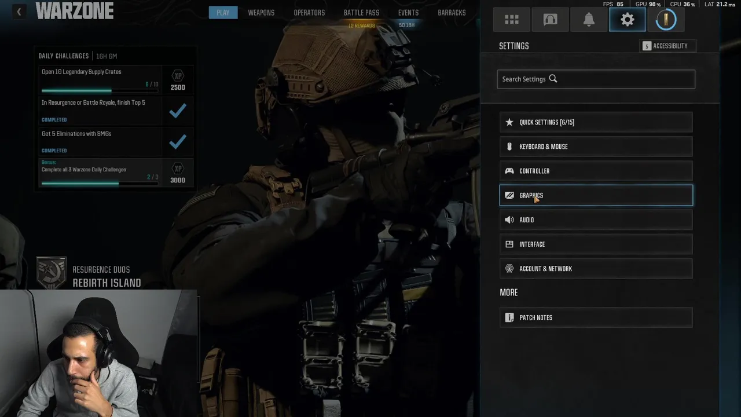Image resolution: width=741 pixels, height=417 pixels.
Task: Click 'Open 10 Legendary Supply Crates' challenge
Action: coord(82,72)
